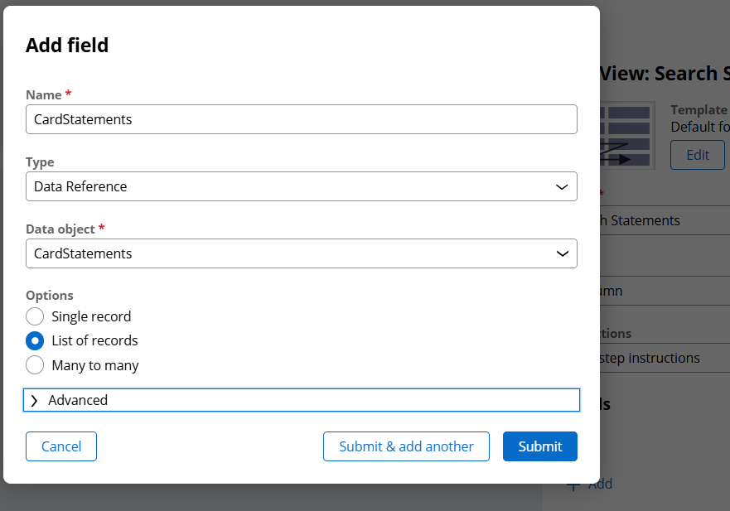Select the Single record option
730x511 pixels.
coord(35,316)
